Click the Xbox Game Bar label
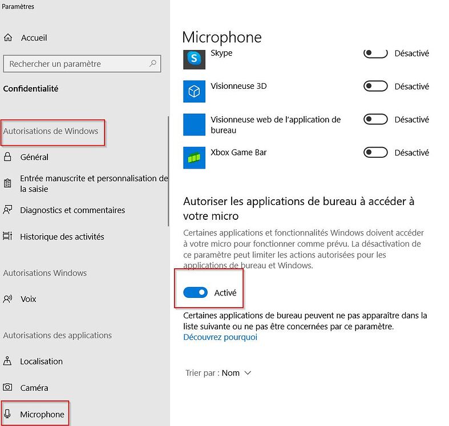449x426 pixels. pyautogui.click(x=238, y=152)
